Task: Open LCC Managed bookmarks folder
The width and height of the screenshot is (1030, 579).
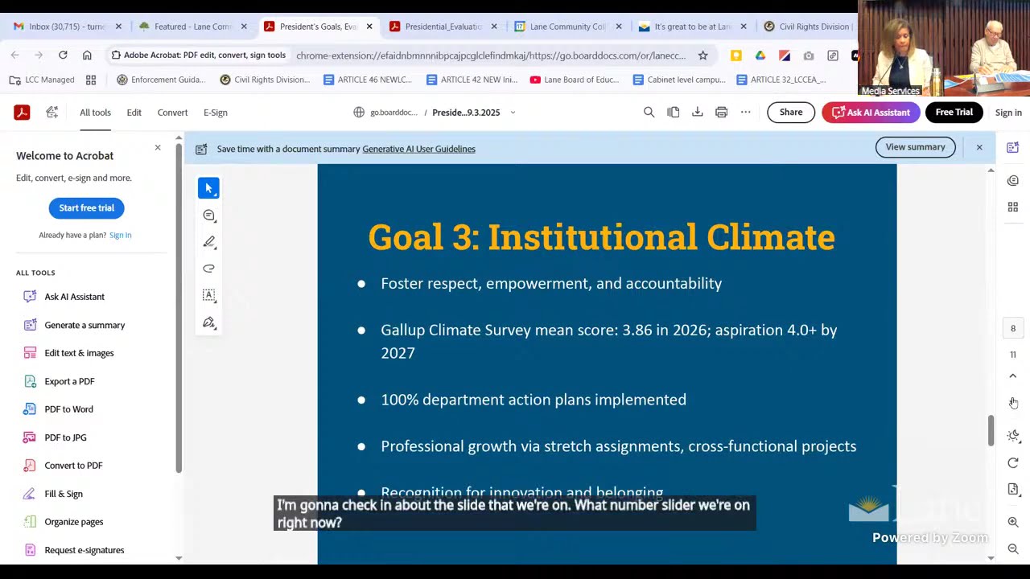Action: [x=42, y=80]
